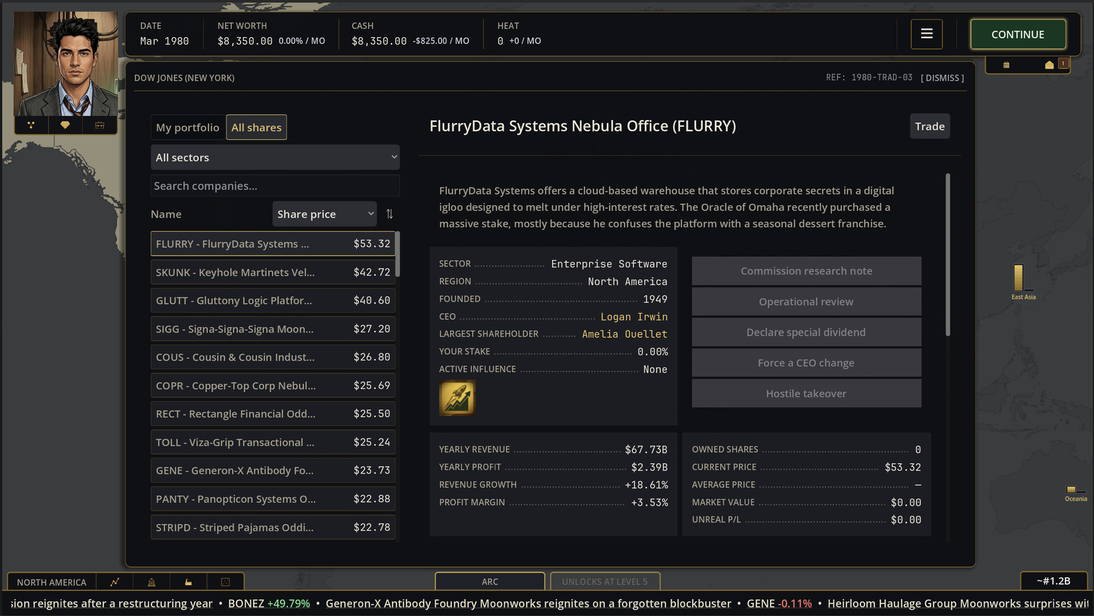This screenshot has height=616, width=1094.
Task: Open the hamburger menu button
Action: pos(927,34)
